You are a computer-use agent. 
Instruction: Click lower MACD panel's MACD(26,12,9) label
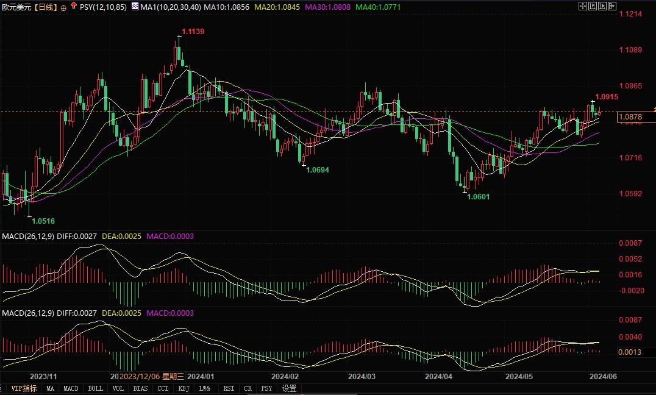pos(27,313)
